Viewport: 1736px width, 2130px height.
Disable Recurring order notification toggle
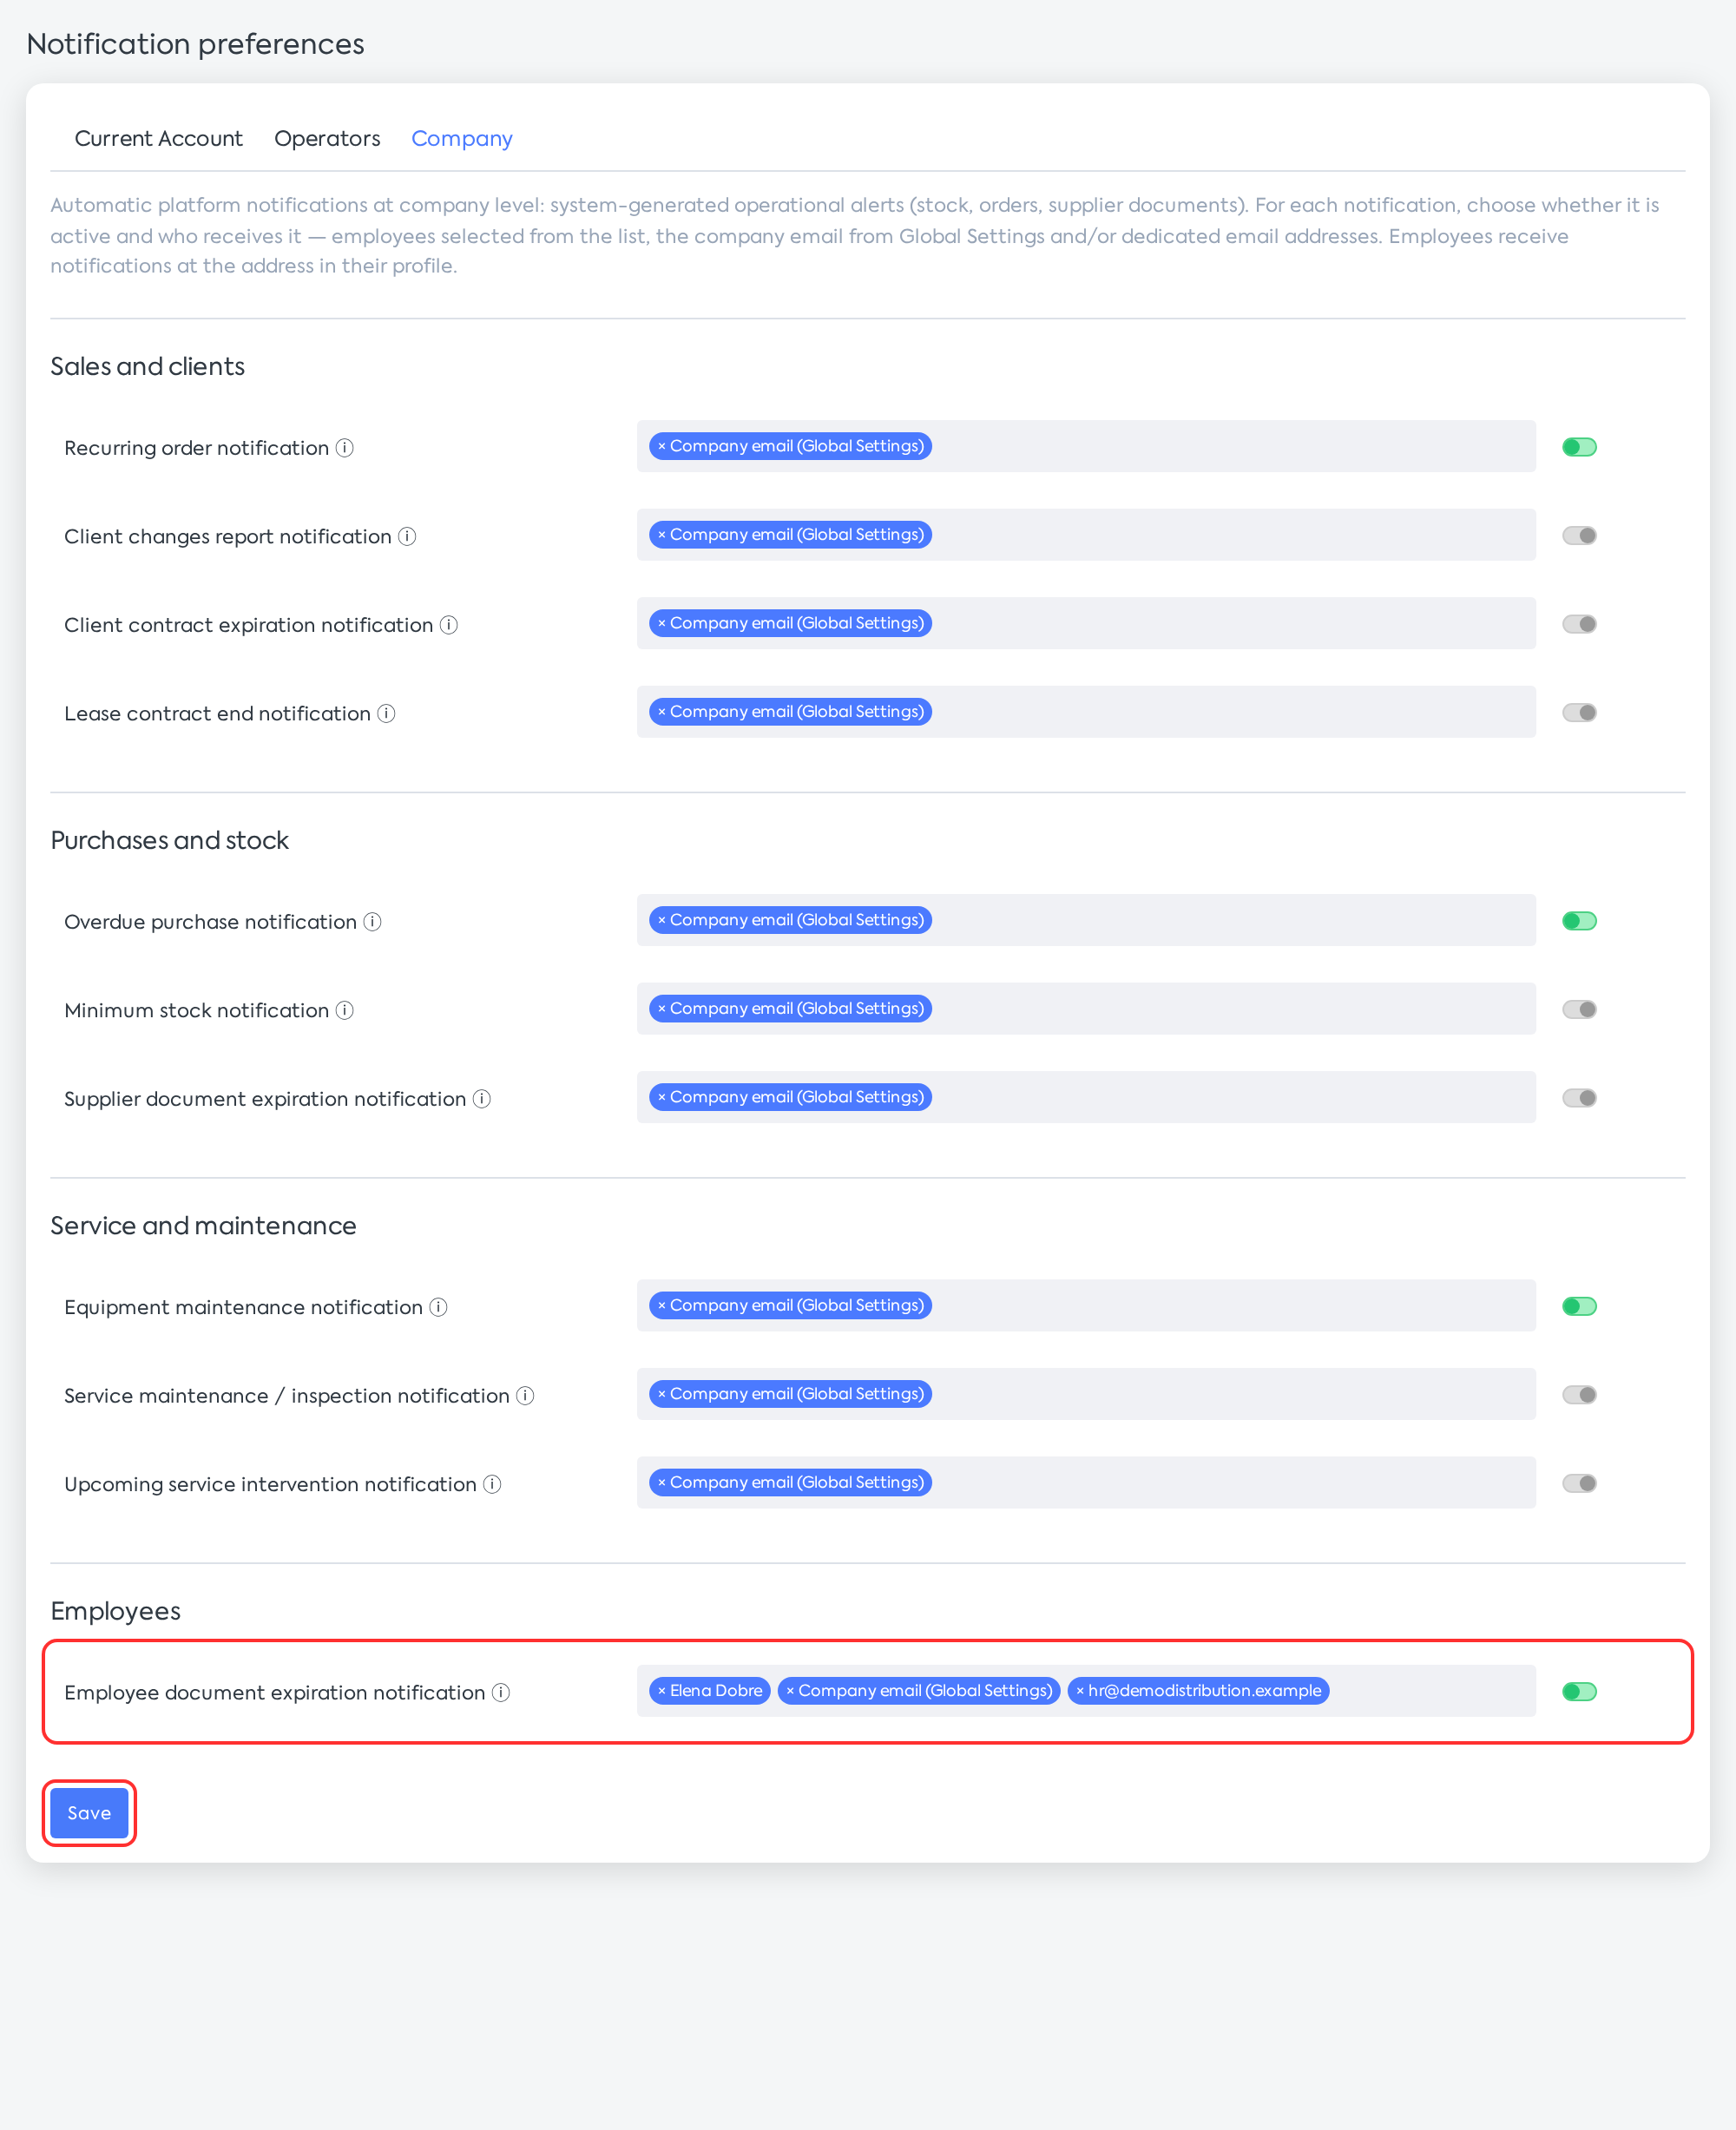point(1579,447)
